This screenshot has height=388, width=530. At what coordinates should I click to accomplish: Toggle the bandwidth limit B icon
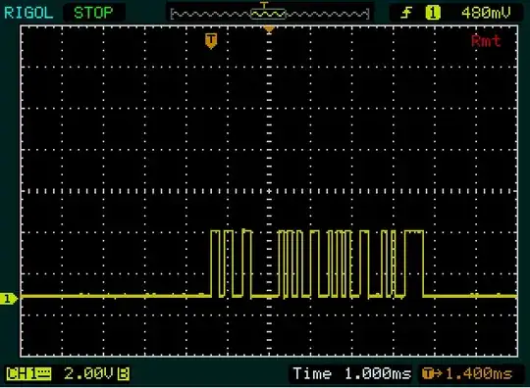(x=124, y=374)
